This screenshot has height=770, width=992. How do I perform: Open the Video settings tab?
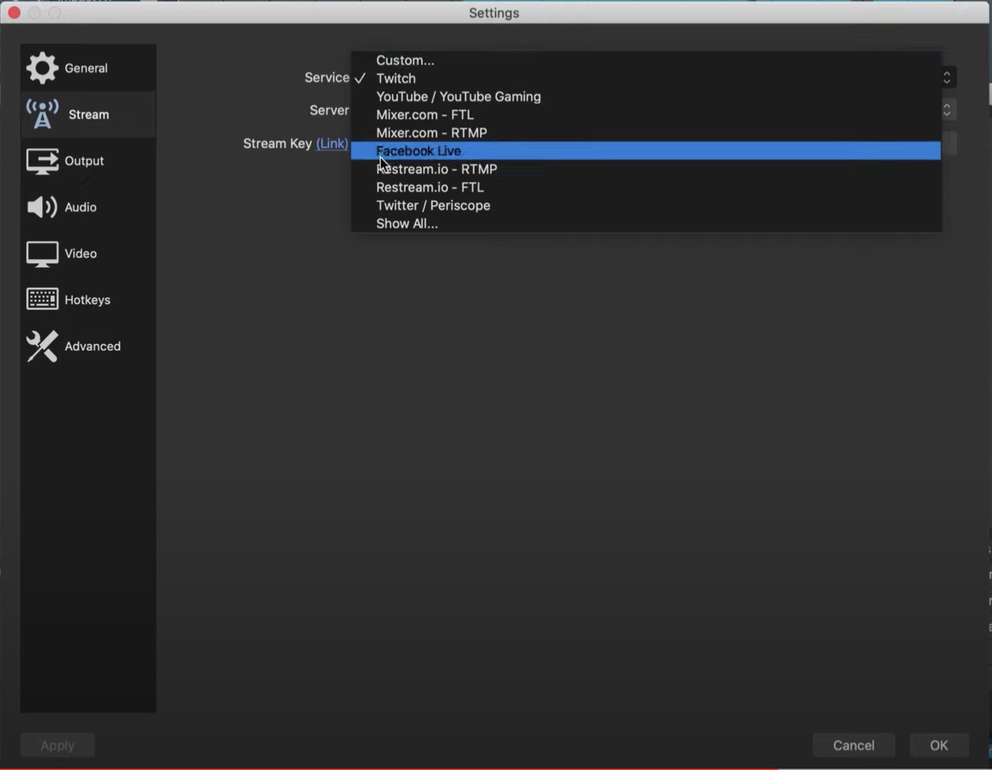88,253
